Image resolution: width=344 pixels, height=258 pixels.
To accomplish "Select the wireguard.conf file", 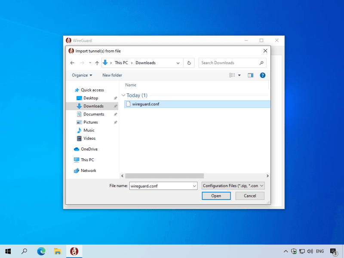I will [x=145, y=104].
